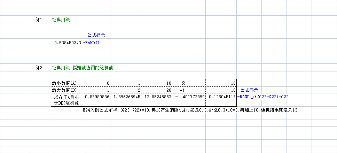Select the random result -1.401772399

click(x=189, y=97)
